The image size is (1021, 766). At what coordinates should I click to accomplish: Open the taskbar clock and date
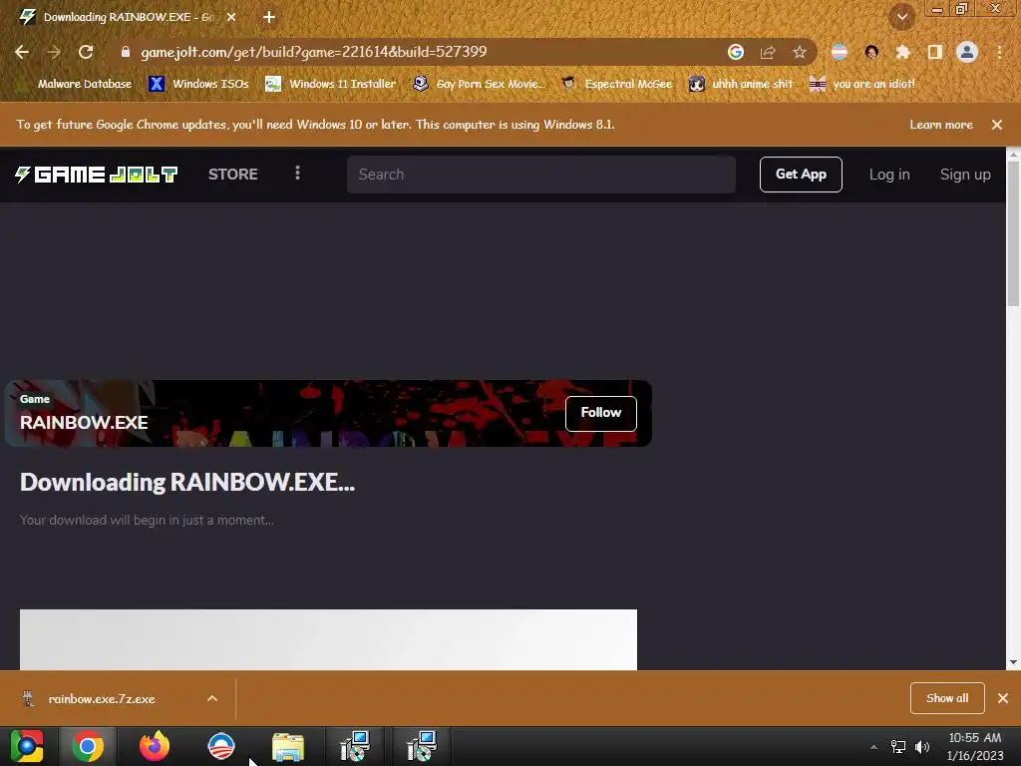coord(975,746)
